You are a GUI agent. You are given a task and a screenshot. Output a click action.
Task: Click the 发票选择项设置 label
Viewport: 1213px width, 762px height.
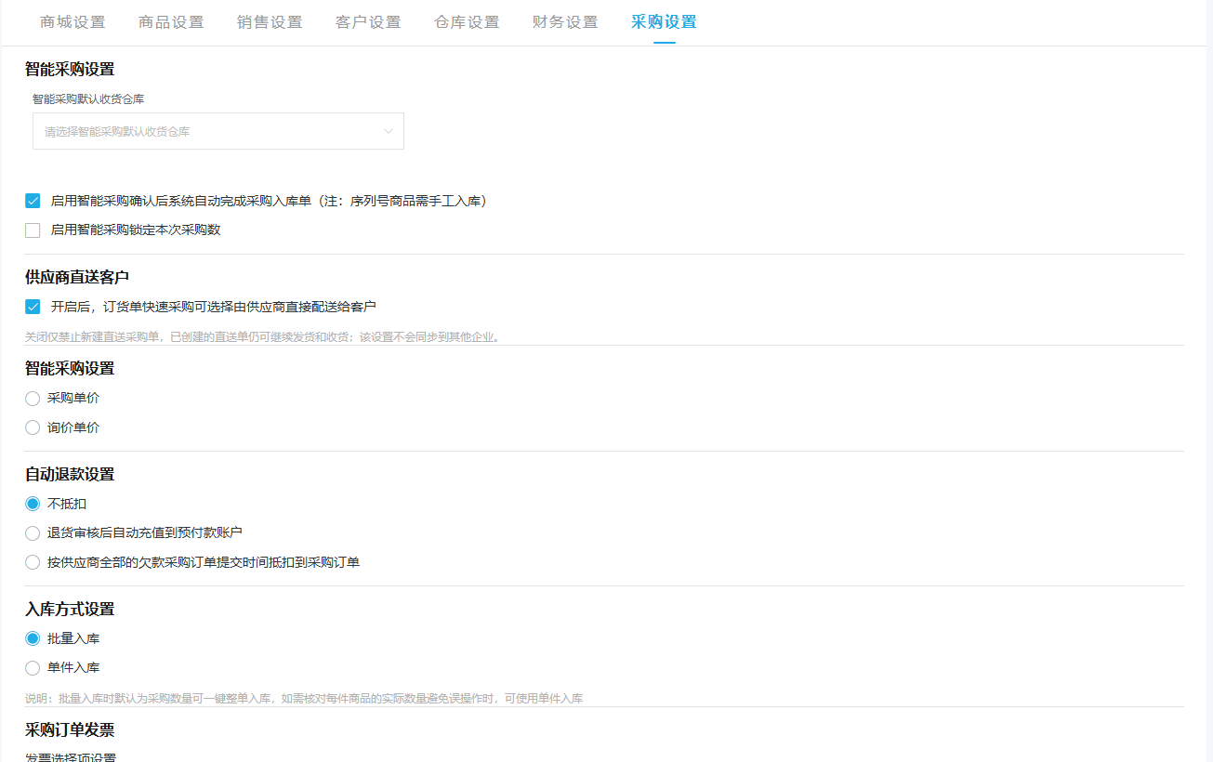71,757
